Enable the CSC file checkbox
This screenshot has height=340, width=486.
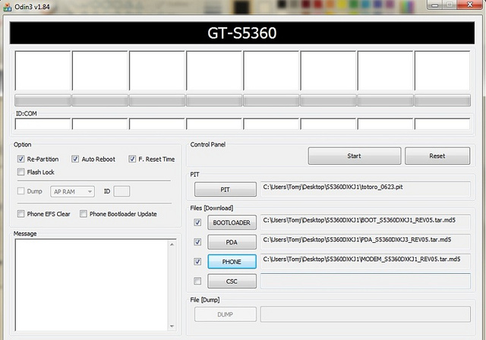tap(197, 281)
